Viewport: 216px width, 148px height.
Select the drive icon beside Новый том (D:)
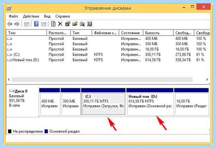click(9, 60)
